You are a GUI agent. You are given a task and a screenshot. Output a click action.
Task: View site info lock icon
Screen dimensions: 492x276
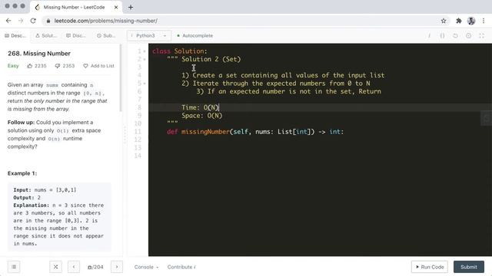coord(48,21)
